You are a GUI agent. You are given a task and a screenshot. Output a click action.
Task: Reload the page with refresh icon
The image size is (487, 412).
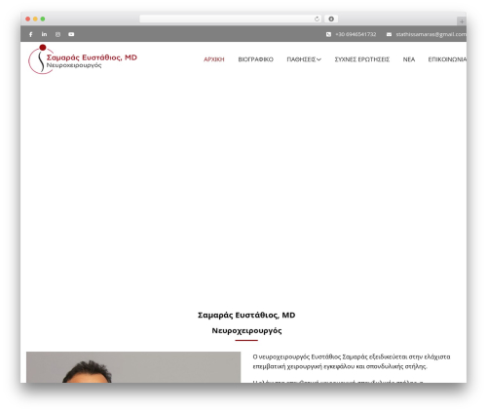pyautogui.click(x=317, y=19)
